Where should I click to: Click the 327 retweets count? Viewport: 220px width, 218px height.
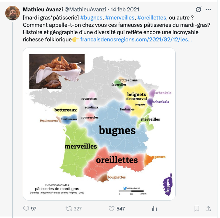click(x=78, y=209)
